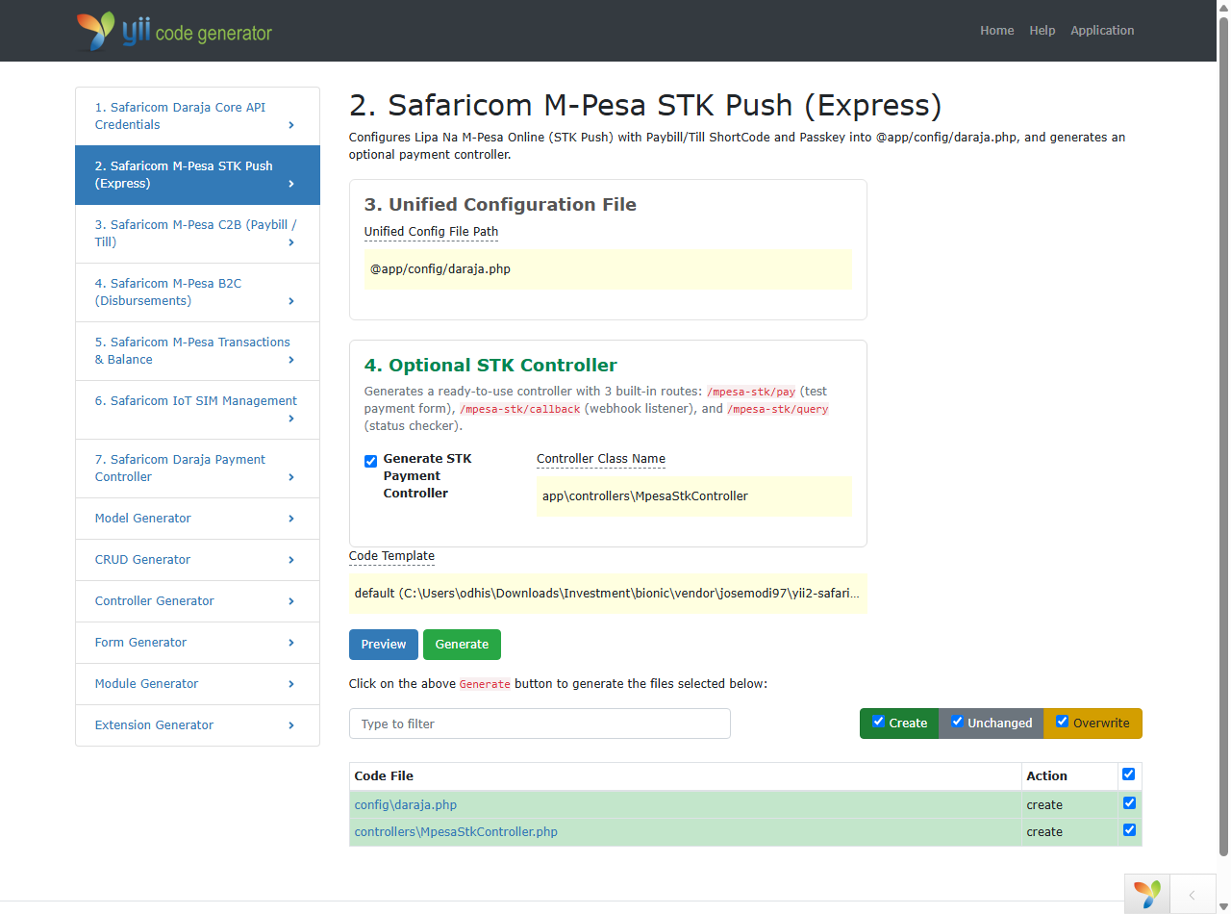Click the chevron beside Safaricom Daraja Payment Controller
Screen dimensions: 1231x914
tap(291, 477)
